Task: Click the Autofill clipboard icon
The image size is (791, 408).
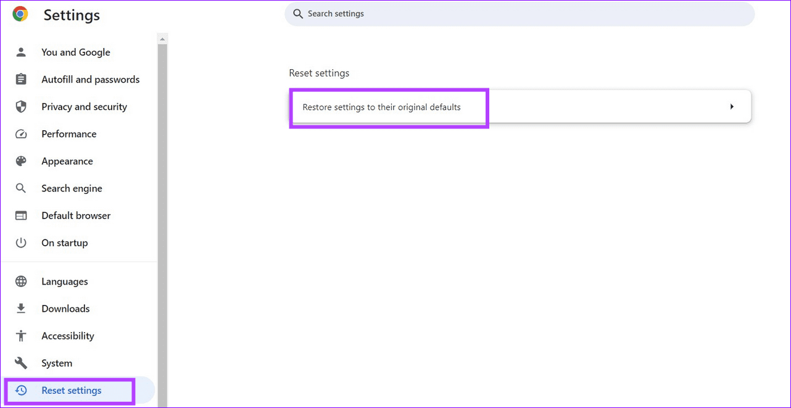Action: pos(21,80)
